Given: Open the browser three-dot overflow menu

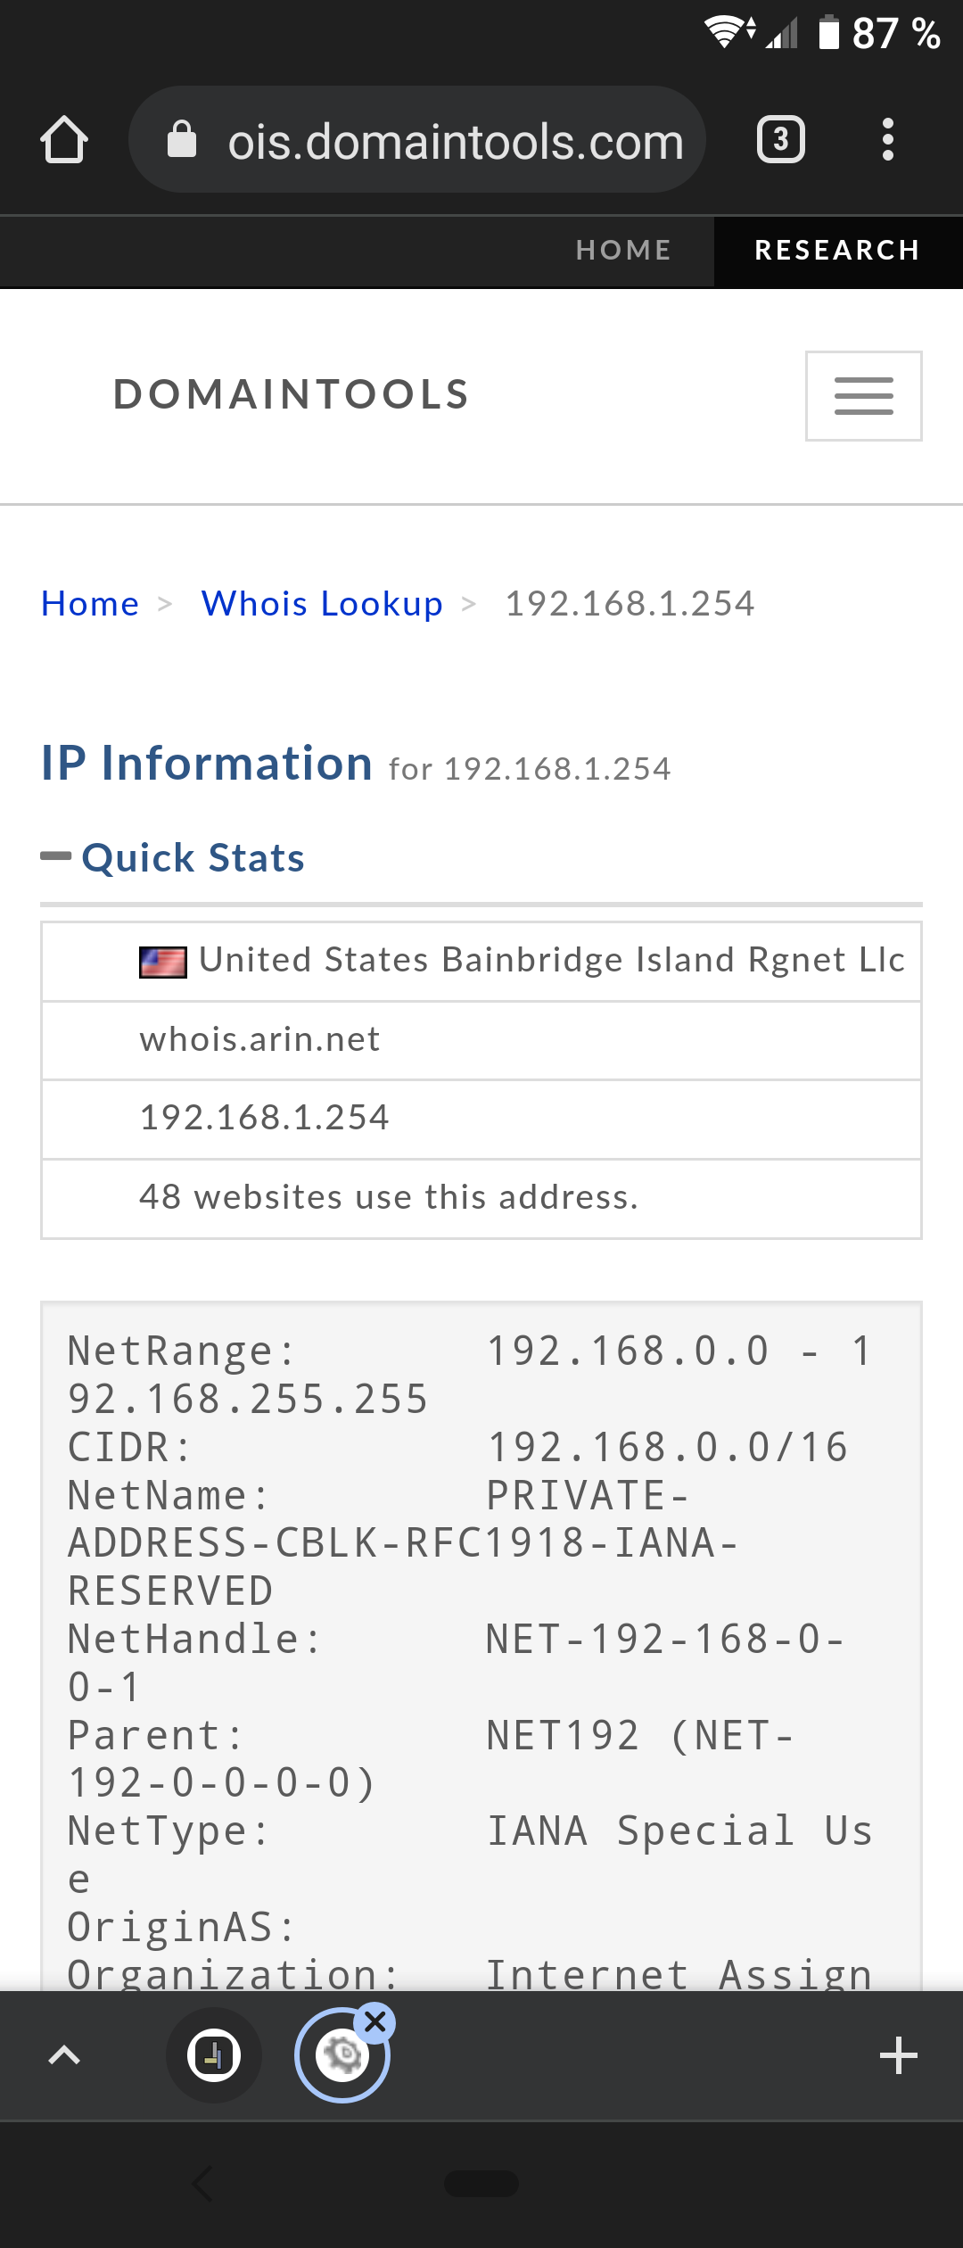Looking at the screenshot, I should pyautogui.click(x=887, y=140).
